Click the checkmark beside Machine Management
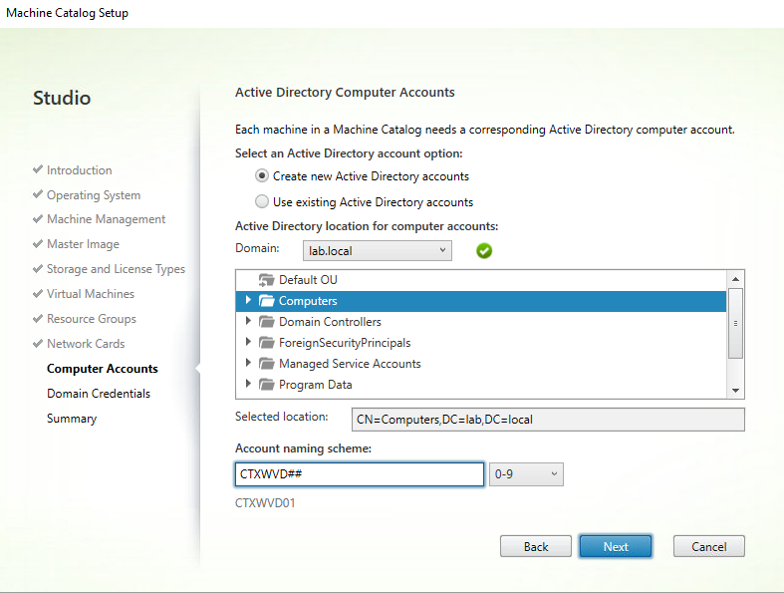Screen dimensions: 784x593 click(x=38, y=218)
